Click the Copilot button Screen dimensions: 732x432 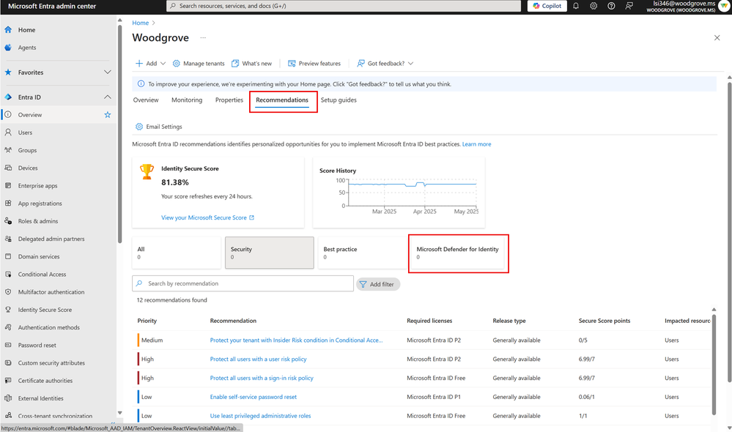[547, 6]
